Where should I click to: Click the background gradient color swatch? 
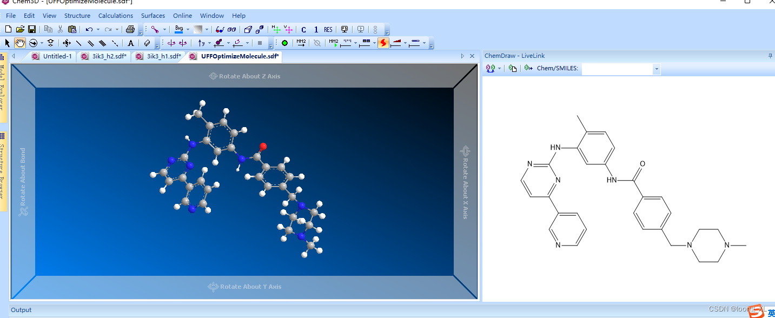[198, 30]
